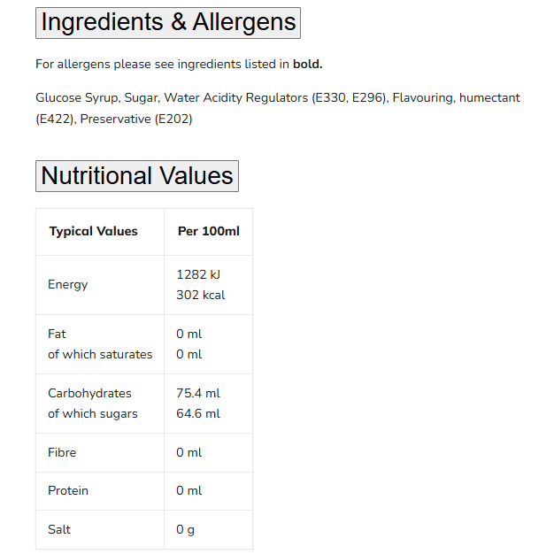Click the 1282 kJ energy value
The height and width of the screenshot is (554, 554).
pyautogui.click(x=198, y=274)
